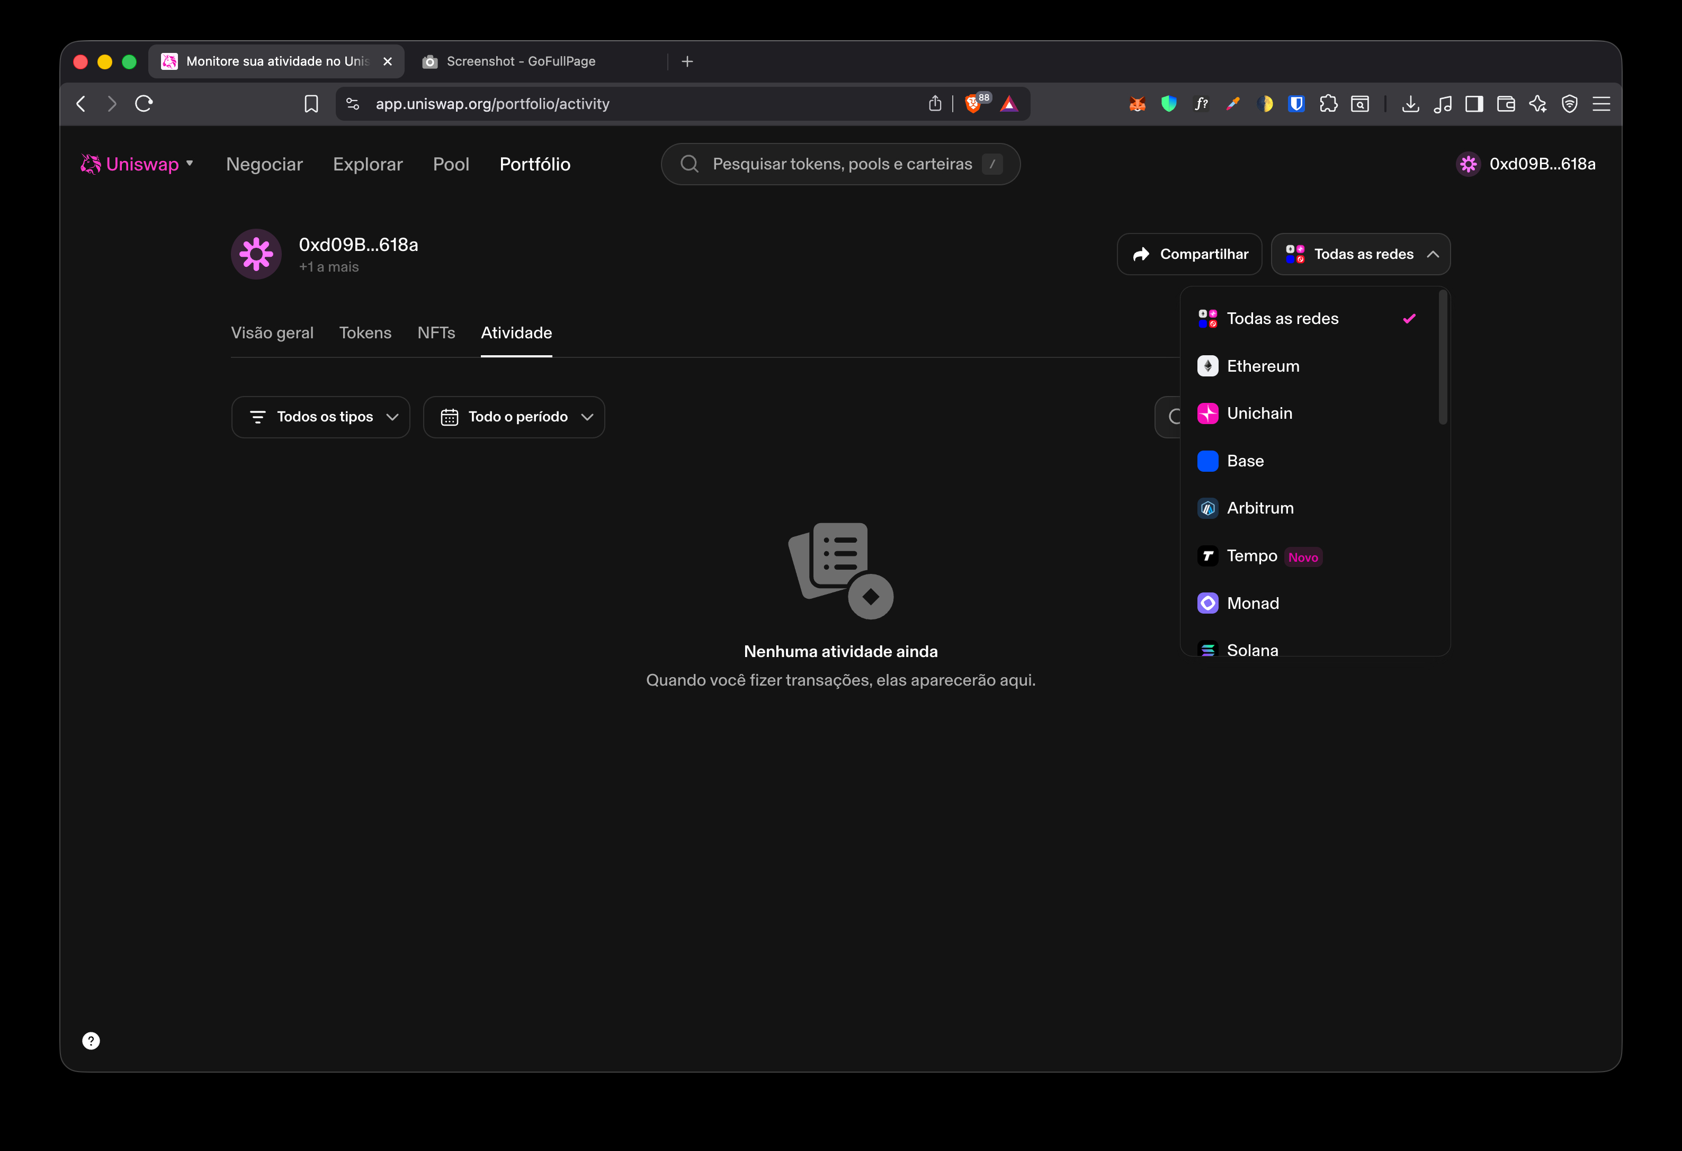The image size is (1682, 1151).
Task: Open the Portfólio page
Action: [x=535, y=164]
